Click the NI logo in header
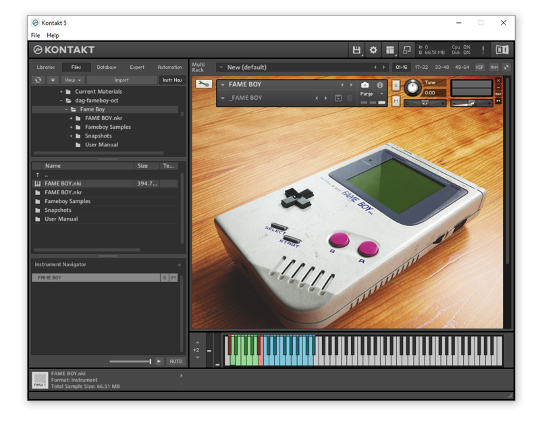Viewport: 540px width, 423px height. pyautogui.click(x=502, y=50)
